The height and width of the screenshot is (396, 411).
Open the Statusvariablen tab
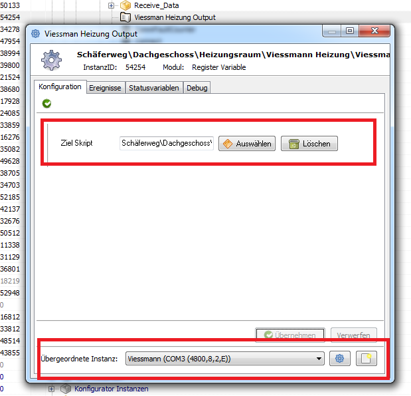click(x=154, y=88)
